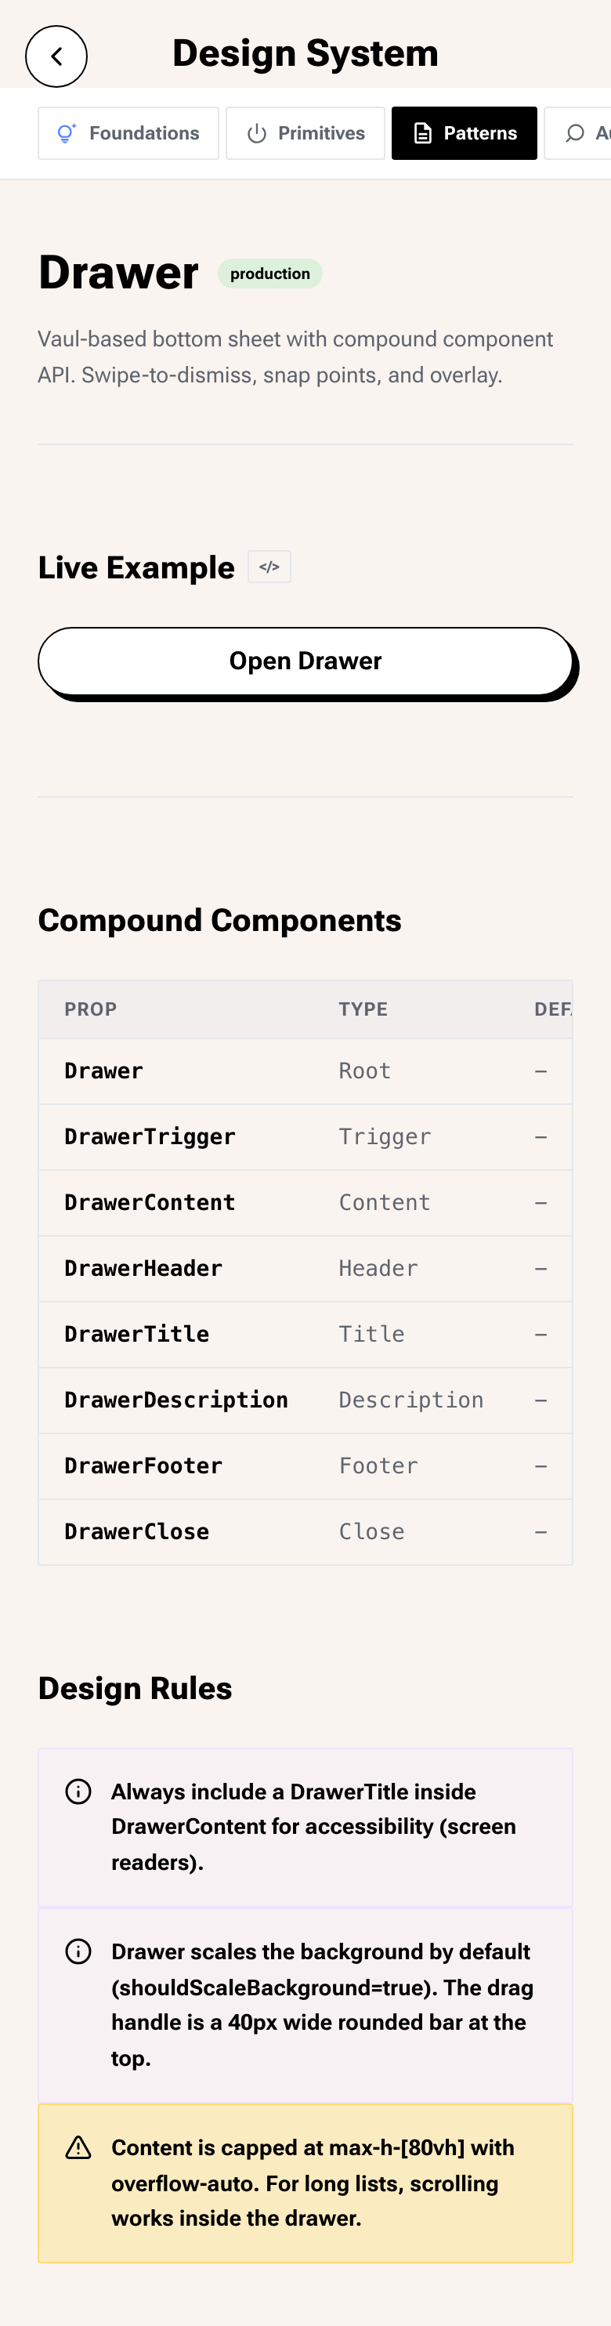Click the lightbulb icon on Foundations

(67, 134)
